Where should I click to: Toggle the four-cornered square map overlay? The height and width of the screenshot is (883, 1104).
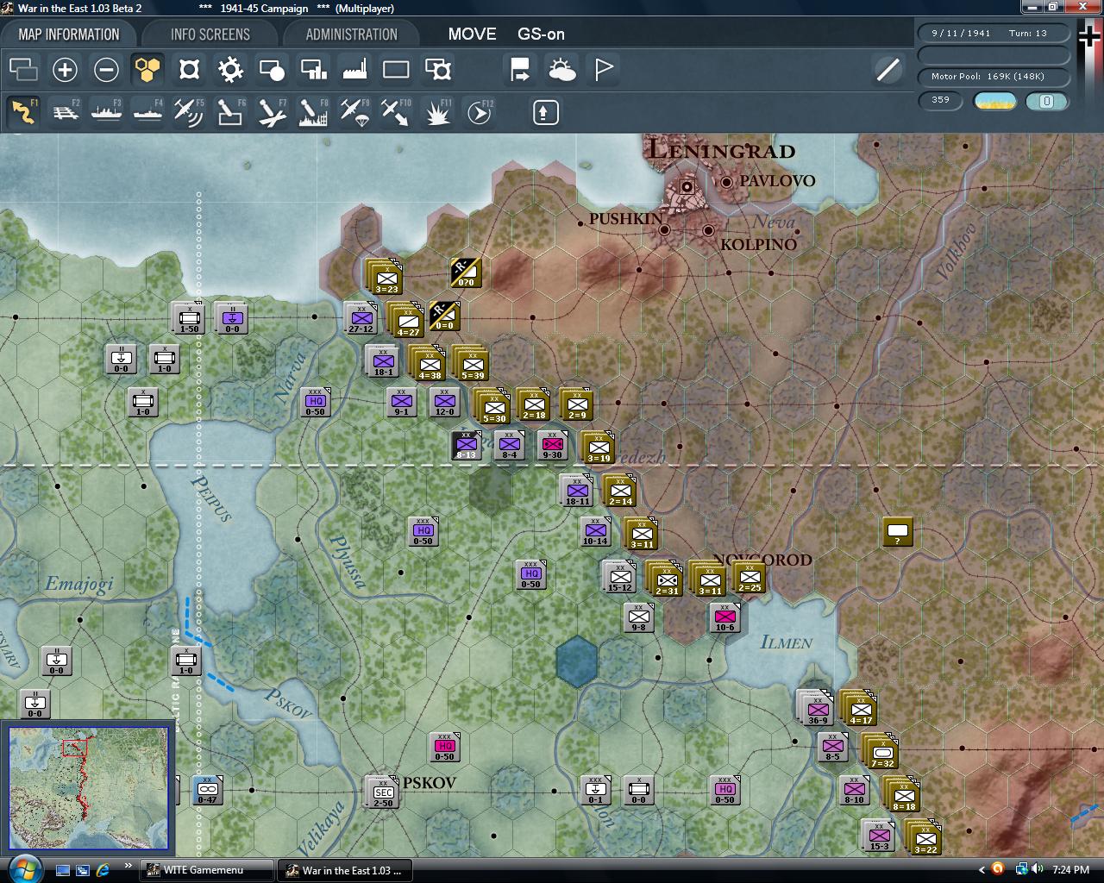pos(189,70)
